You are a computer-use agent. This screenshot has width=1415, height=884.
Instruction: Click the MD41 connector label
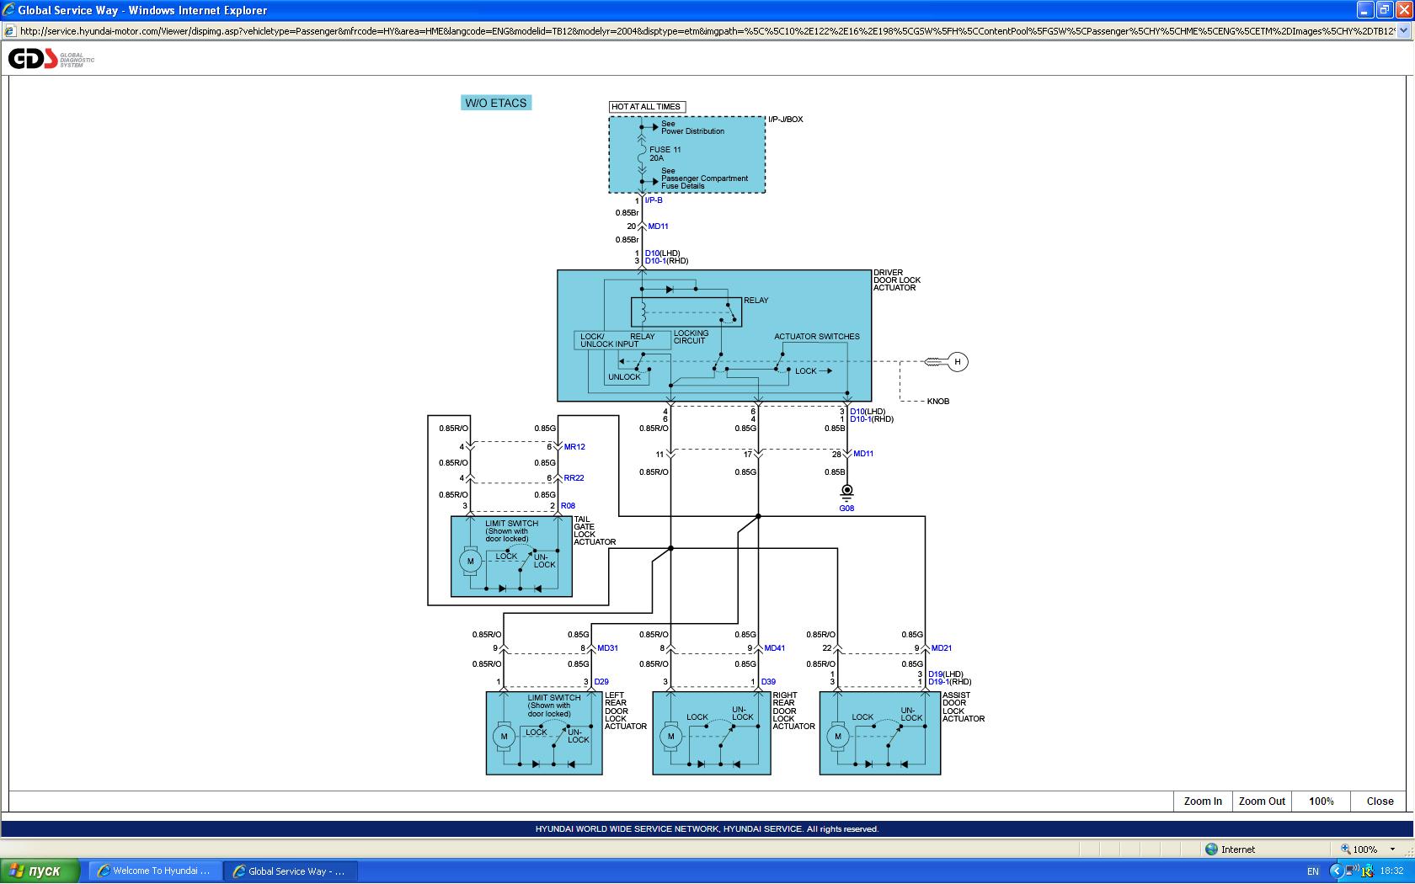pos(774,648)
